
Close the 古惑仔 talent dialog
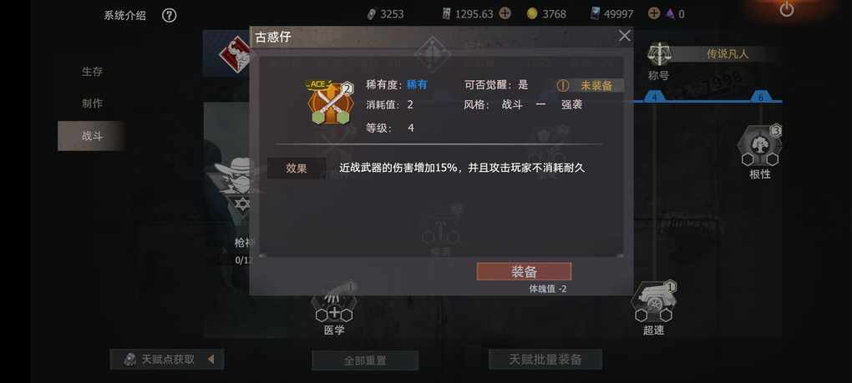(x=625, y=36)
